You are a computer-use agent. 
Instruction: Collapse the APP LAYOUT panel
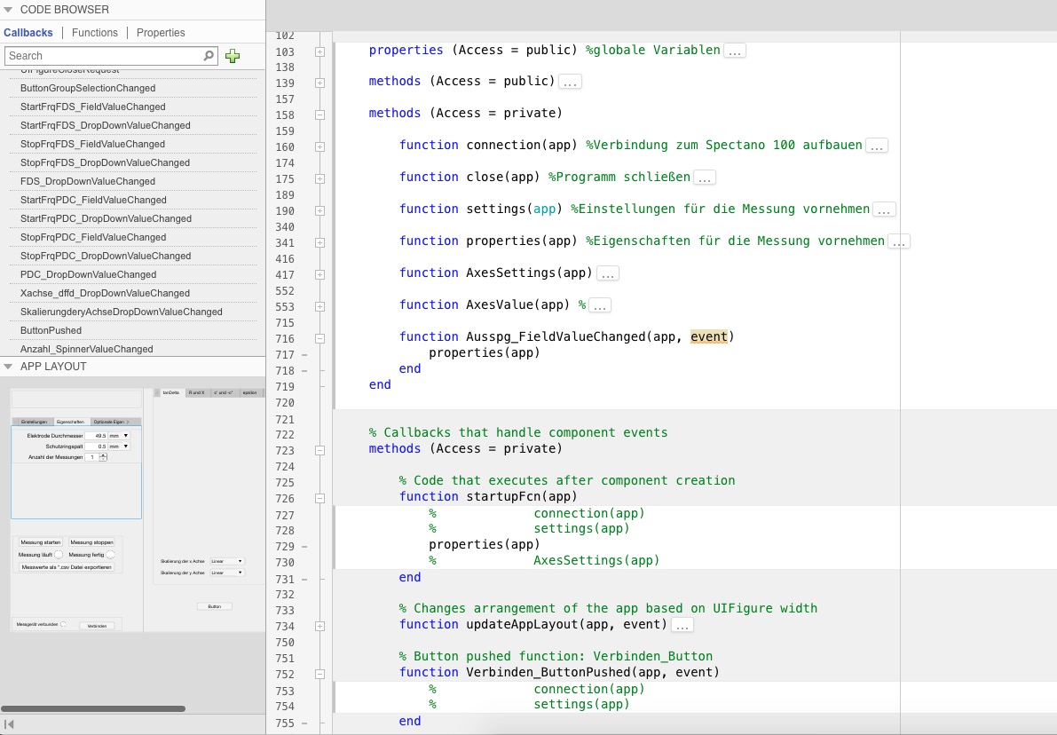pos(8,366)
